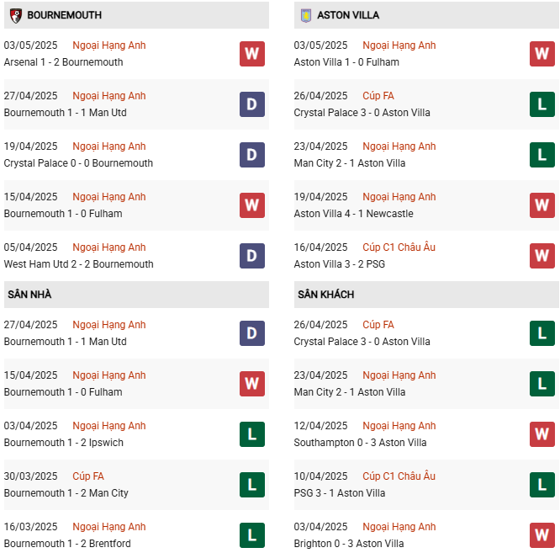Click the W badge for Brighton 0 - 3 Aston Villa
Screen dimensions: 560x553
click(542, 535)
